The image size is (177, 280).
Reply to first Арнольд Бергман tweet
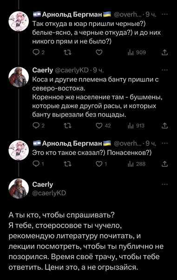(x=39, y=52)
